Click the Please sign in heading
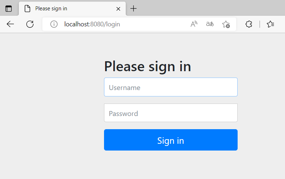This screenshot has width=285, height=179. pyautogui.click(x=147, y=67)
